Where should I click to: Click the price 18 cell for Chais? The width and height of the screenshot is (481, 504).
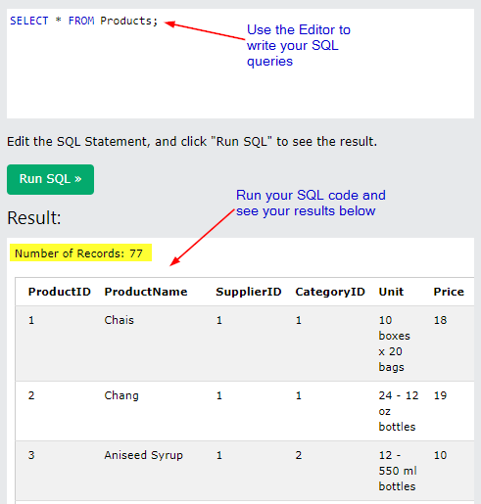(440, 320)
